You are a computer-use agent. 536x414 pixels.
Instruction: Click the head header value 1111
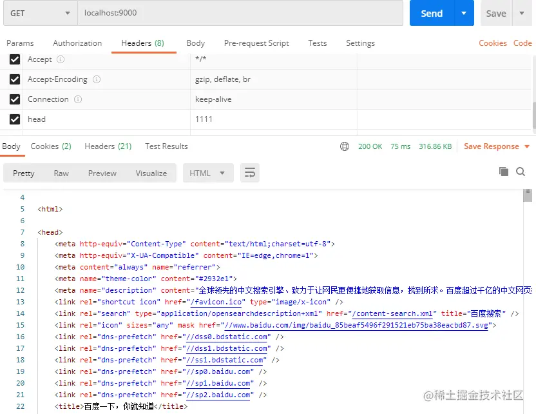point(204,119)
